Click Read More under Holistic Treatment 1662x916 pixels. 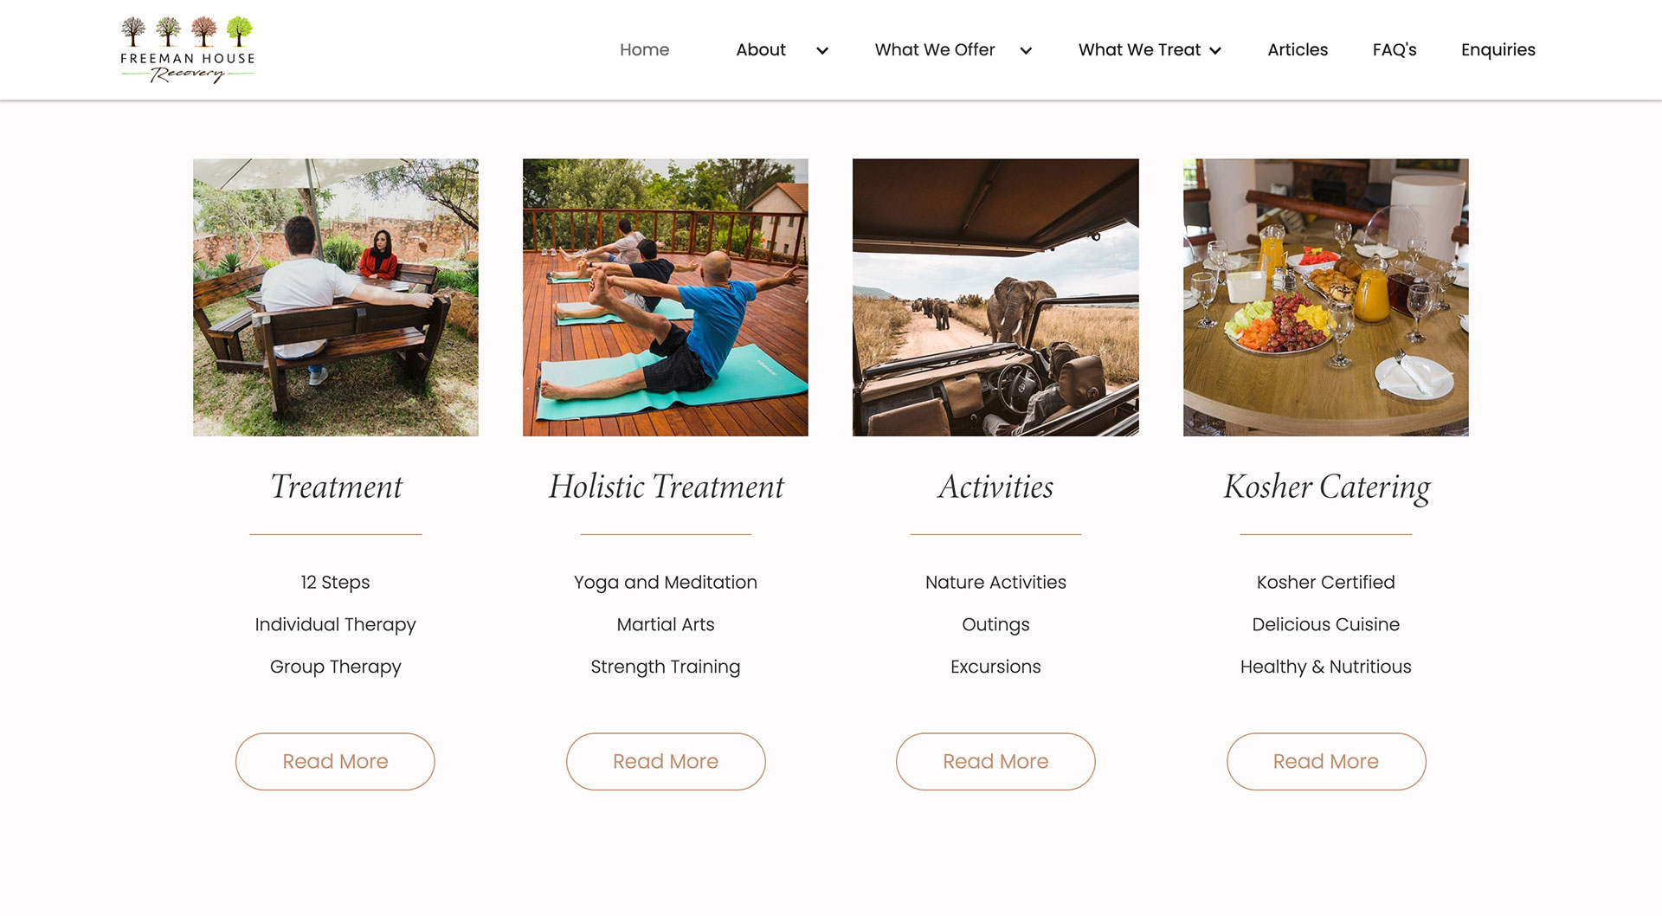pos(666,762)
